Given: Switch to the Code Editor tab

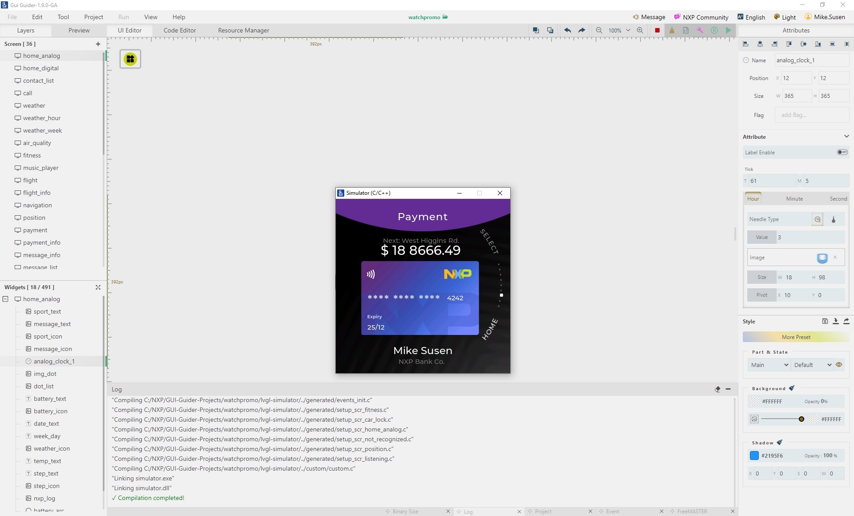Looking at the screenshot, I should click(x=180, y=30).
